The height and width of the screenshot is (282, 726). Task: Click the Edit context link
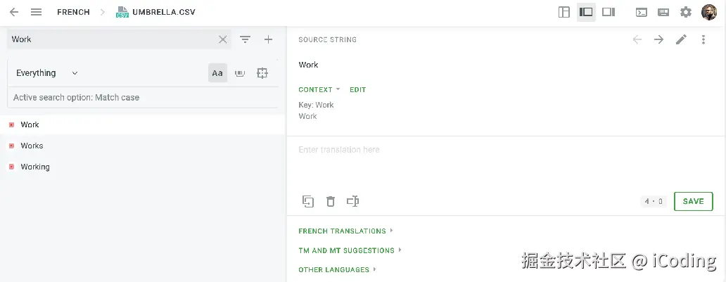point(357,89)
